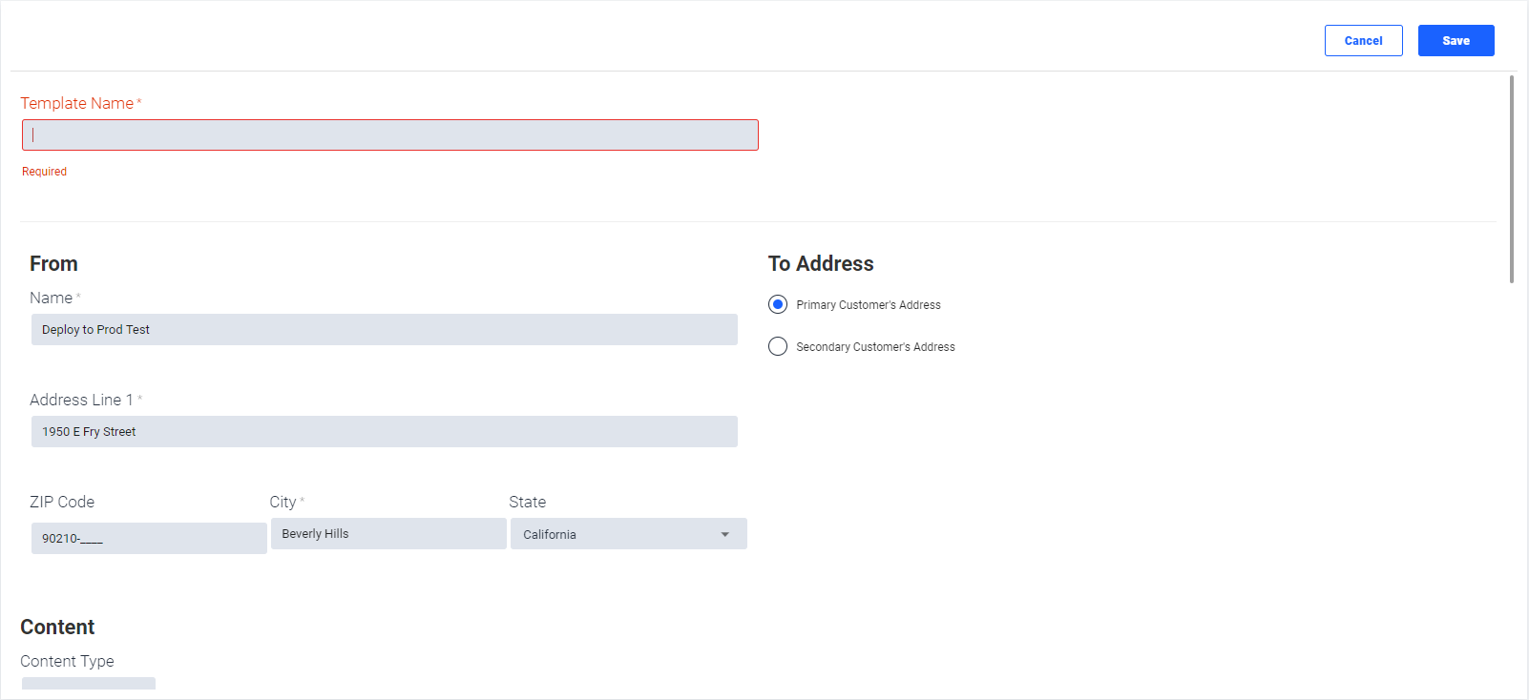The height and width of the screenshot is (700, 1529).
Task: Click the From Name field 'Deploy to Prod Test'
Action: [x=385, y=329]
